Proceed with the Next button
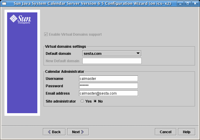 (x=78, y=132)
